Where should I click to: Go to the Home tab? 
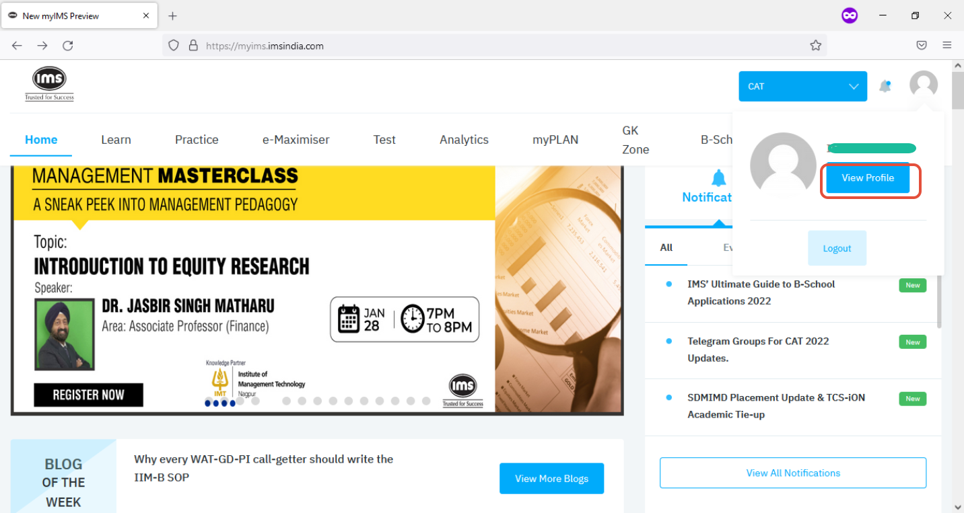point(41,139)
